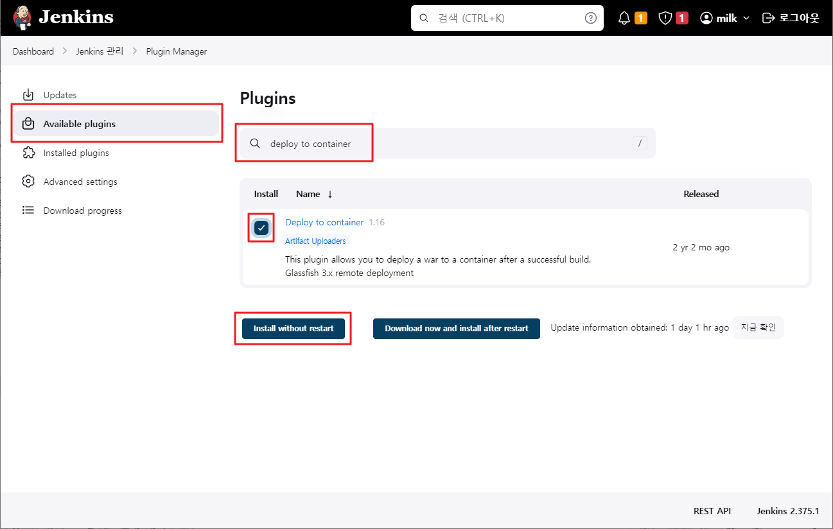
Task: Click the plugin filter magnifier icon
Action: [x=255, y=144]
